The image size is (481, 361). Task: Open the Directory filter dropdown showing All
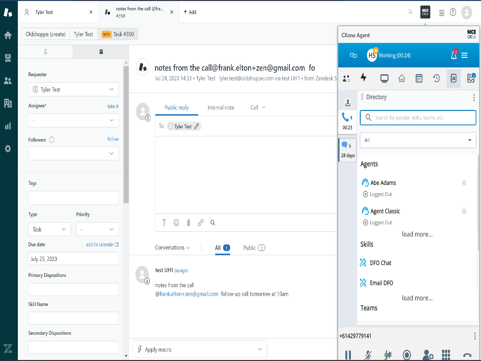pos(418,140)
